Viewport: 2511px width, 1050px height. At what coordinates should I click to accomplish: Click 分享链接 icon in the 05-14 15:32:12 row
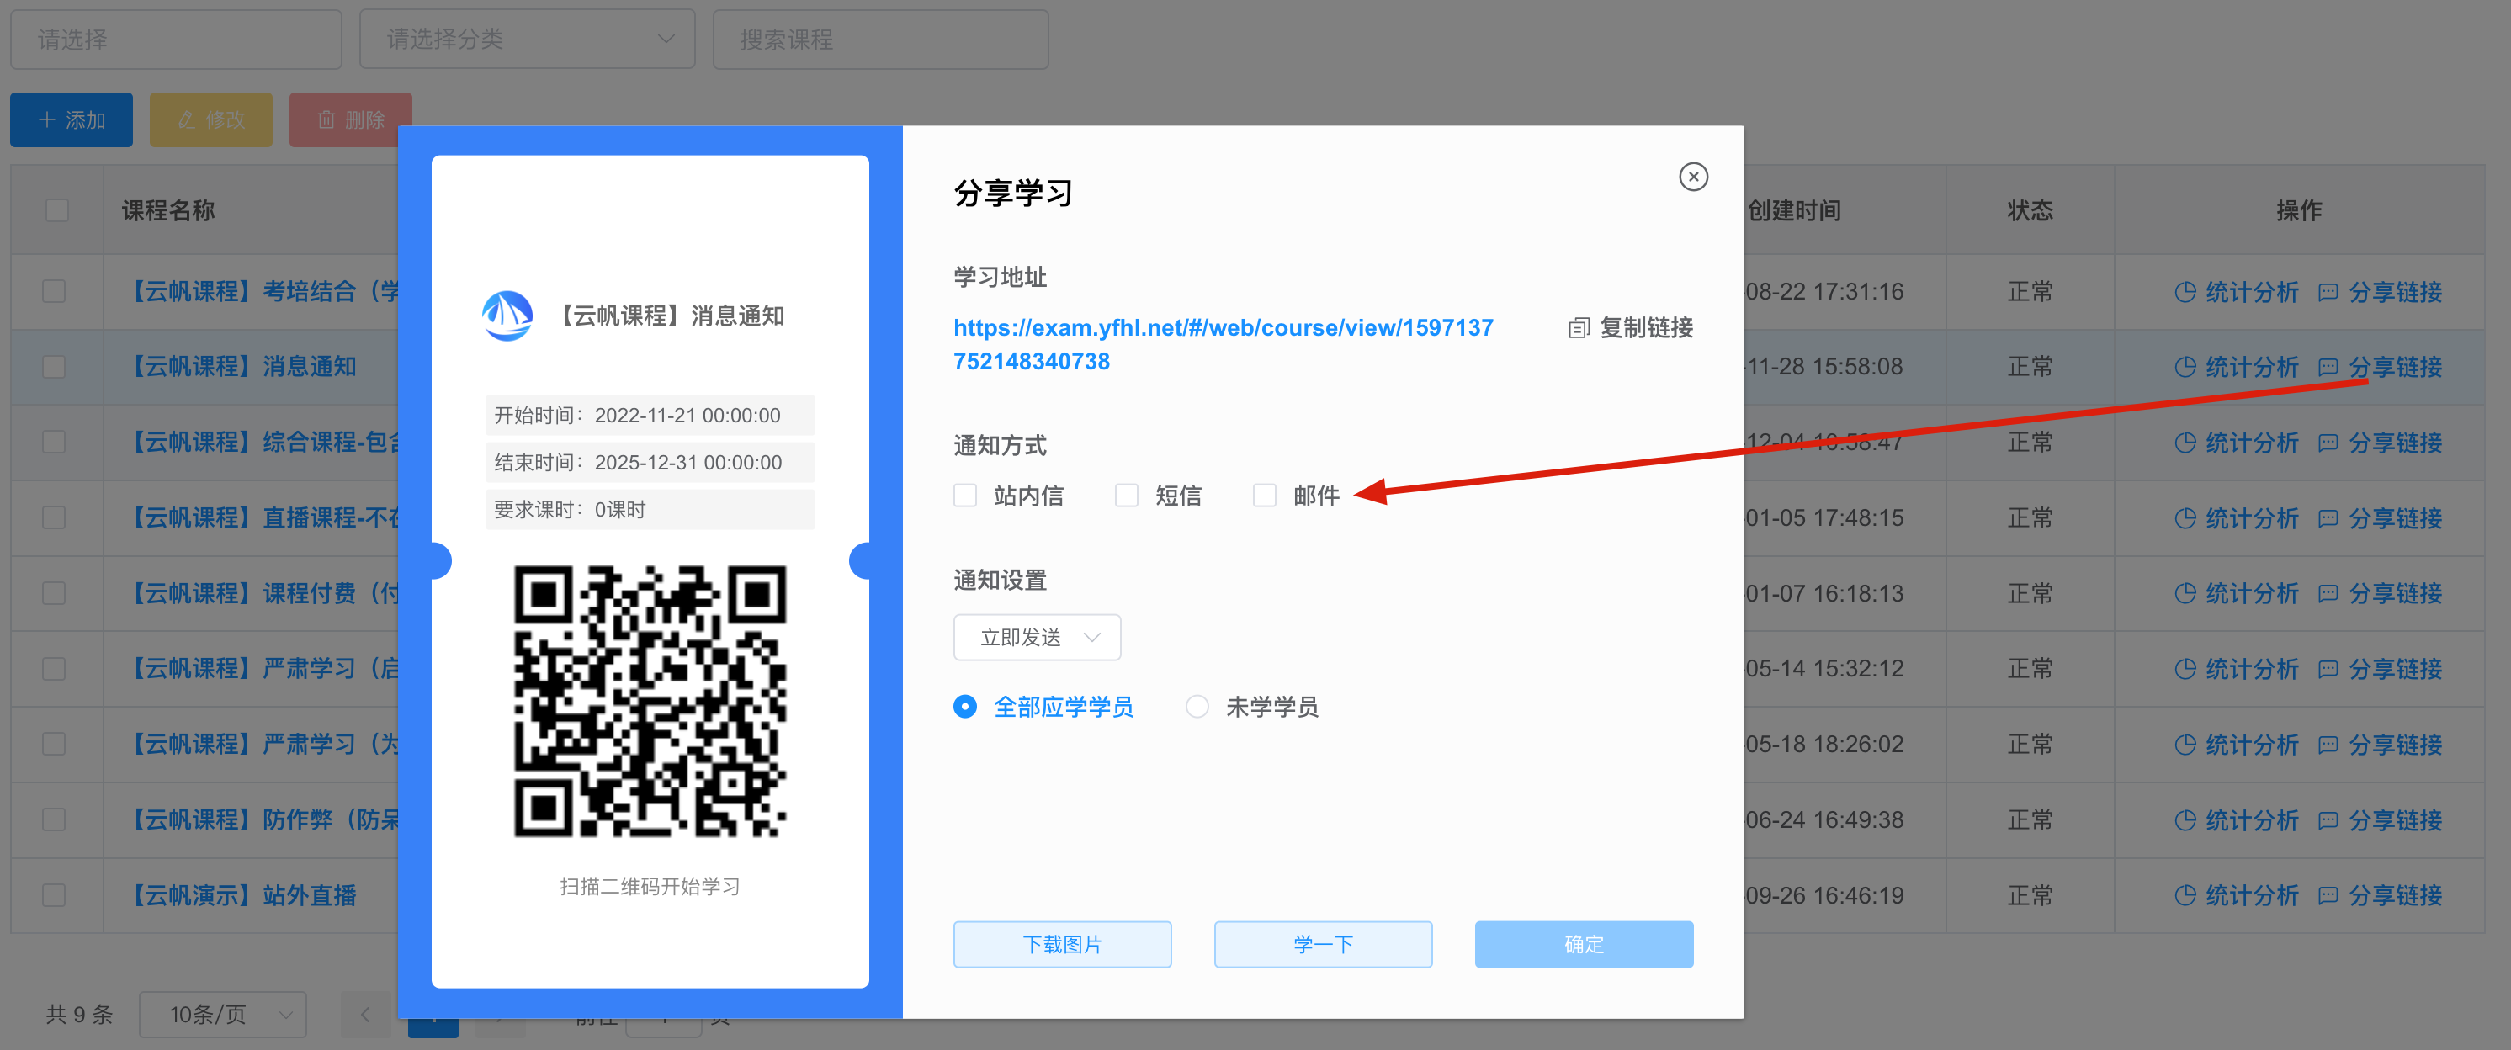2328,669
